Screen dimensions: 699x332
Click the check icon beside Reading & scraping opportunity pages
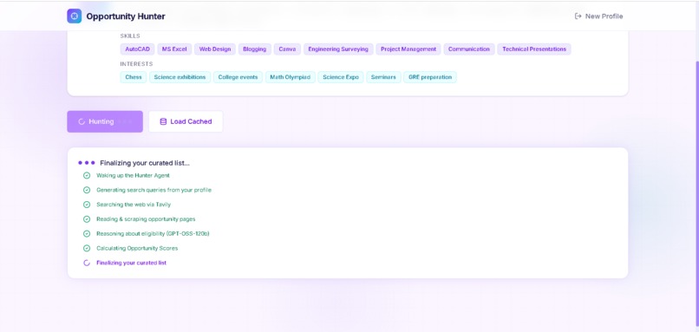coord(87,219)
